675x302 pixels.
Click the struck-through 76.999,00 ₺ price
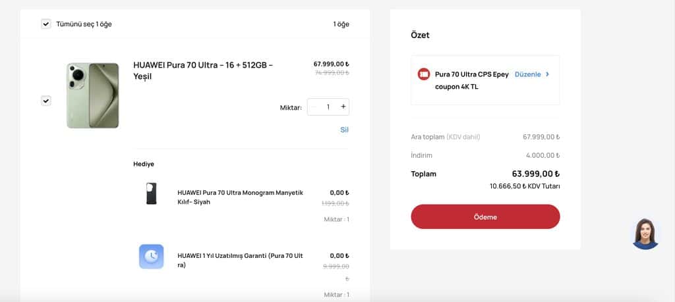[x=332, y=72]
